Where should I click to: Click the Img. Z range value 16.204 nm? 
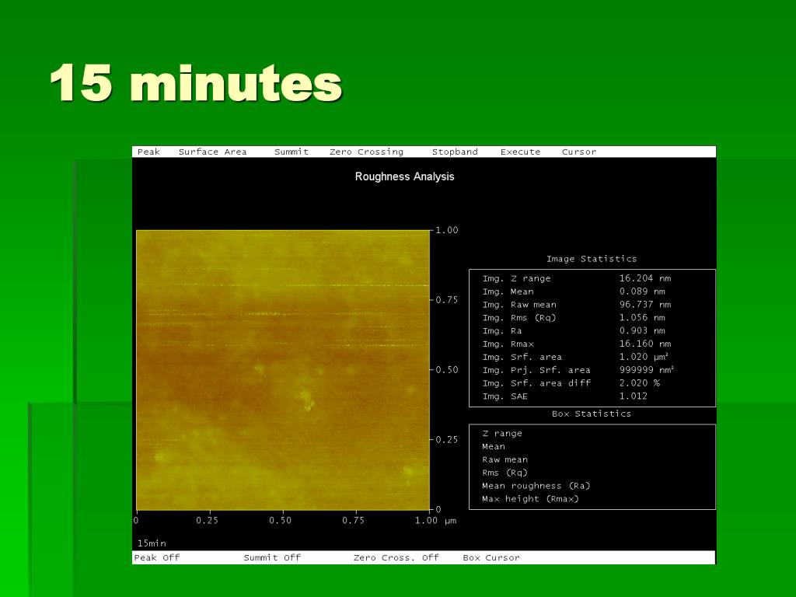click(645, 278)
